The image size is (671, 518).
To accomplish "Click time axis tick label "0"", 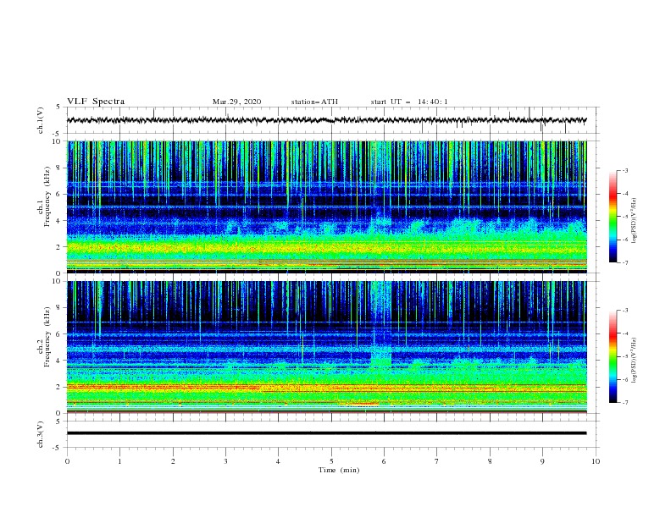I will tap(67, 461).
